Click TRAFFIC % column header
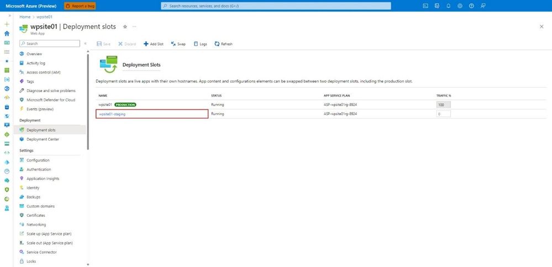 pyautogui.click(x=444, y=95)
